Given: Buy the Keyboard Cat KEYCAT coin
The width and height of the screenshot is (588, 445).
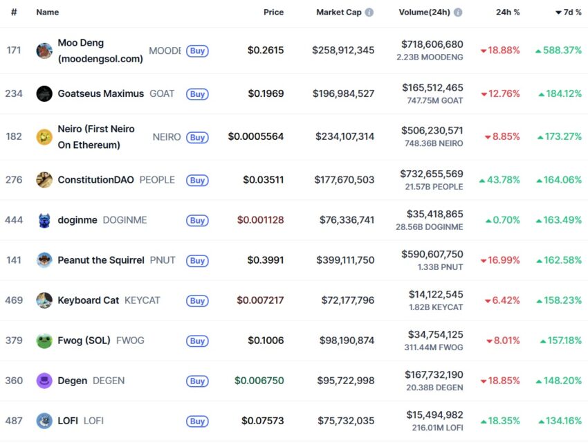Looking at the screenshot, I should 197,301.
